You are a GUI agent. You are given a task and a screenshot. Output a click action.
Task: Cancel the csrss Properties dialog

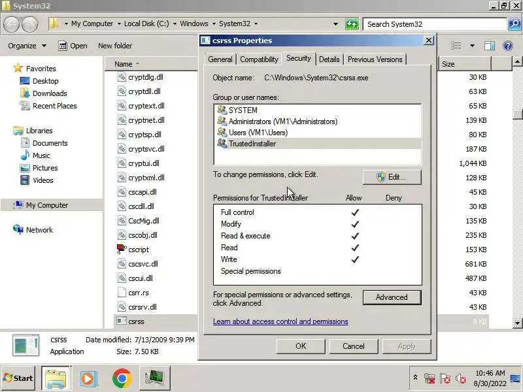pyautogui.click(x=354, y=346)
